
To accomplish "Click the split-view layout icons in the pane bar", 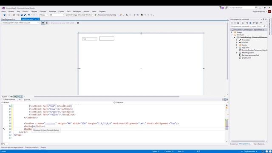I will pos(225,99).
